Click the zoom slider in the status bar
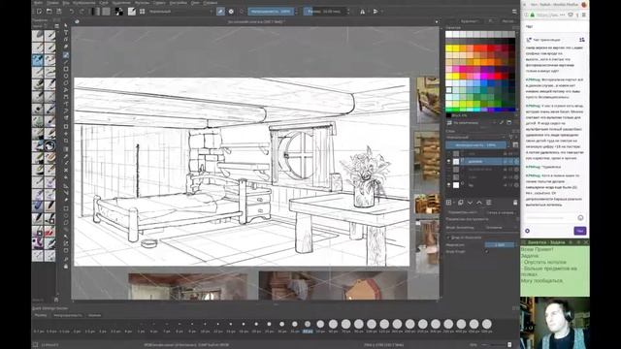The width and height of the screenshot is (621, 349). tap(495, 345)
